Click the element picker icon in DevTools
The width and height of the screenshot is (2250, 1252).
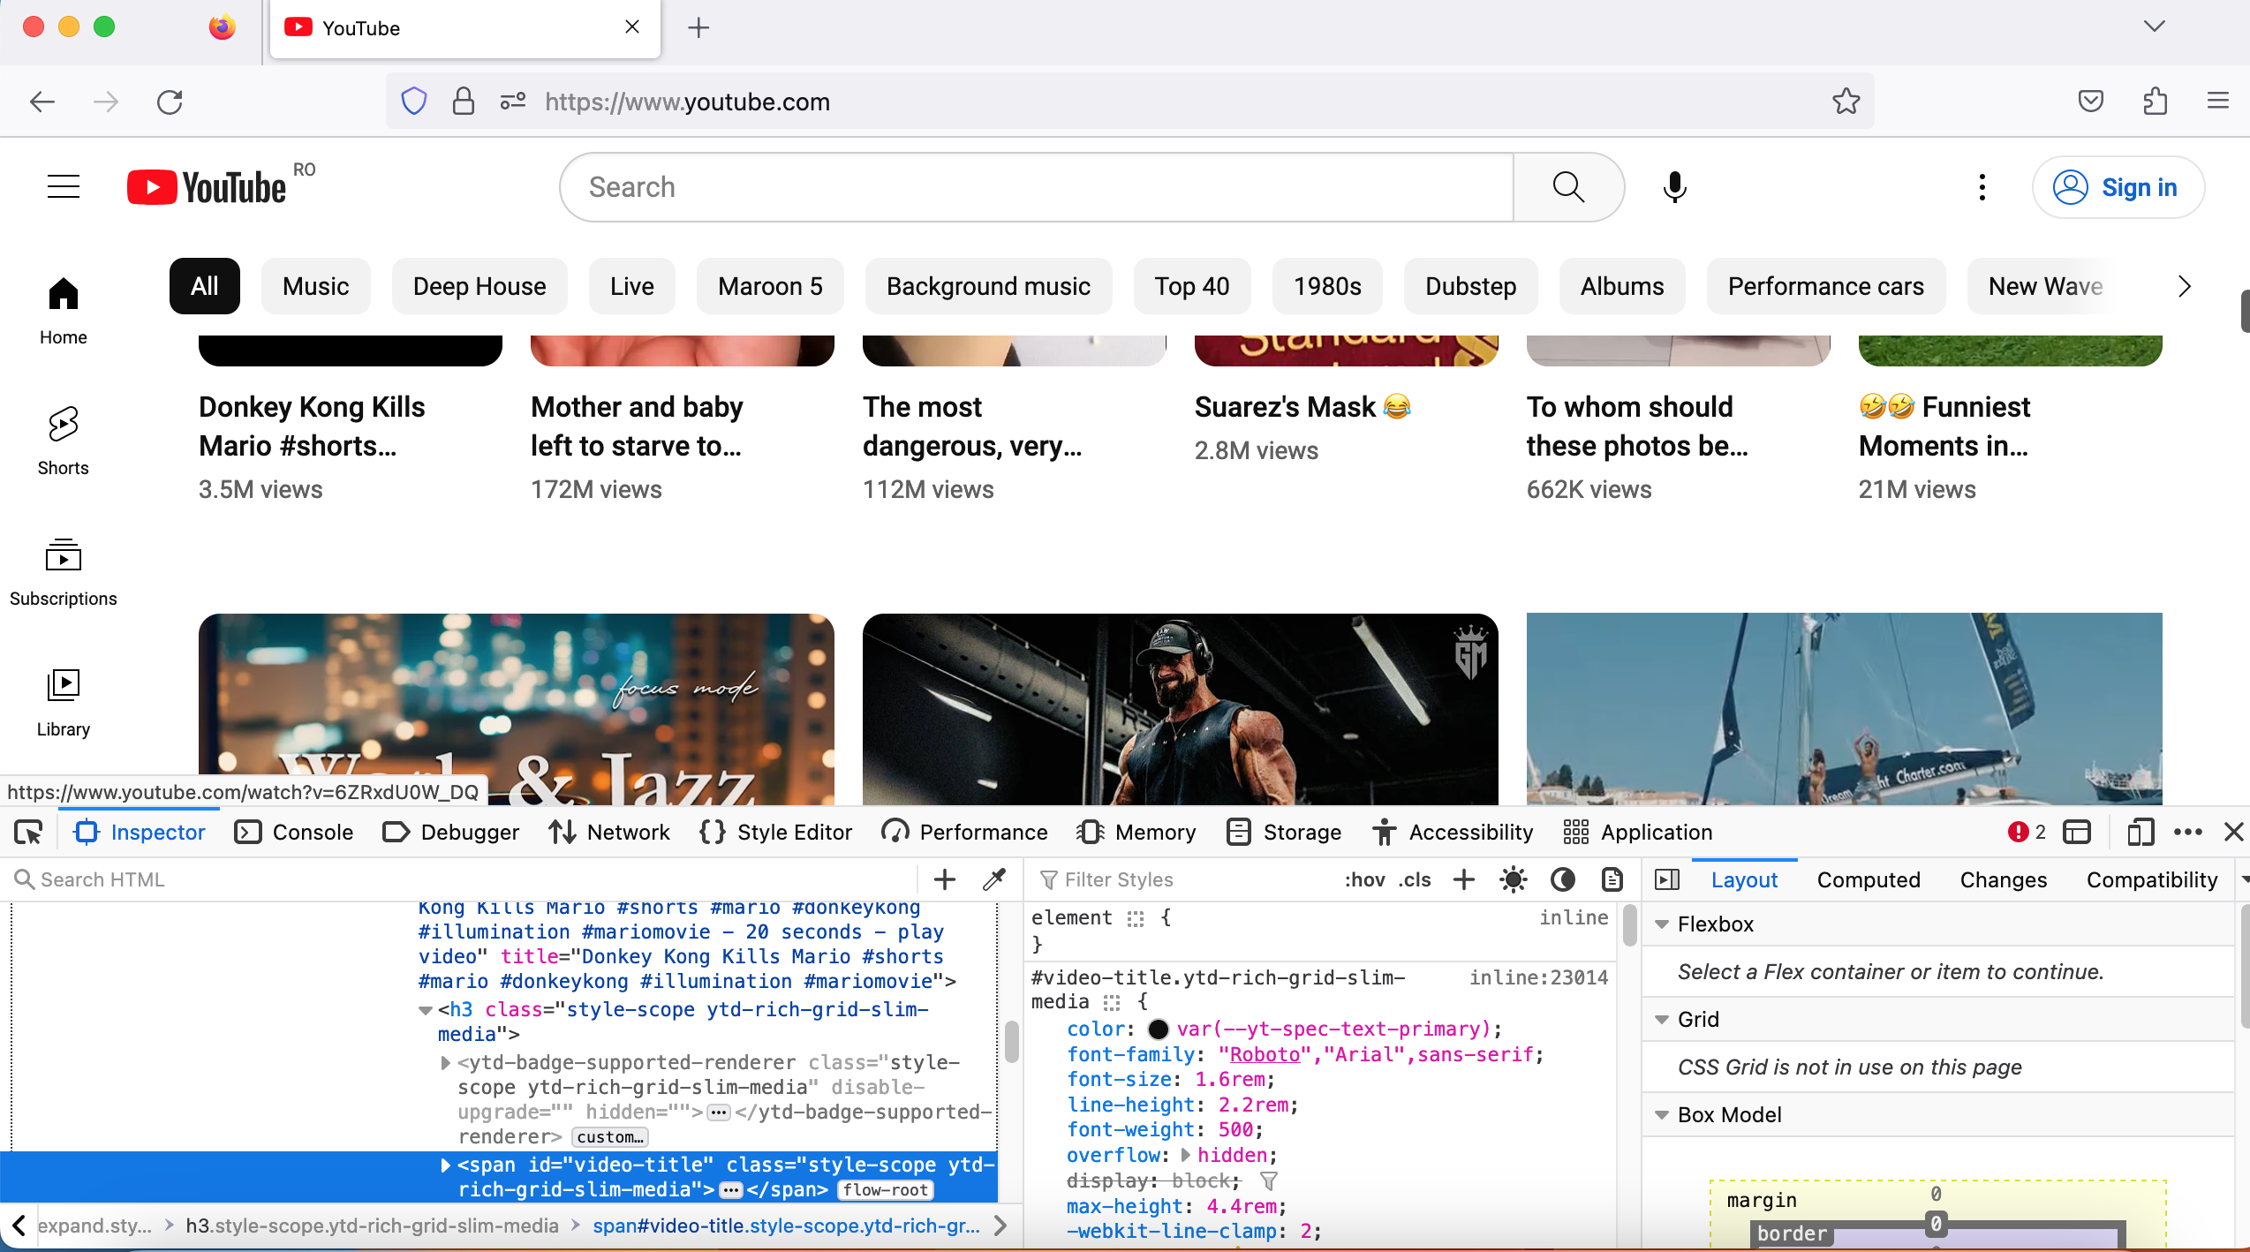(28, 832)
